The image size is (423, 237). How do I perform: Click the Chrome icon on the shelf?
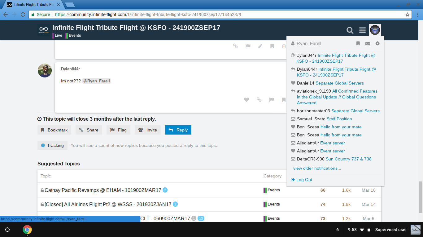(x=27, y=230)
